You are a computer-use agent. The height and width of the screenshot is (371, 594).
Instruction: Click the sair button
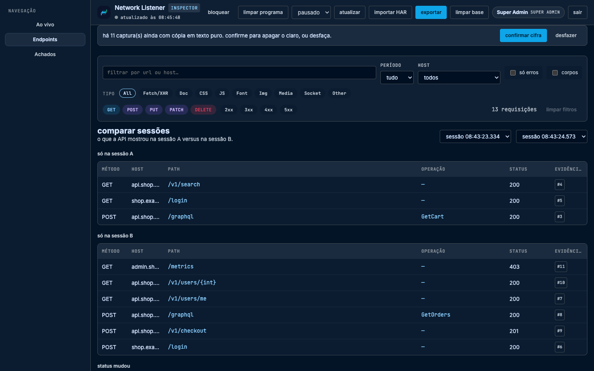point(577,12)
